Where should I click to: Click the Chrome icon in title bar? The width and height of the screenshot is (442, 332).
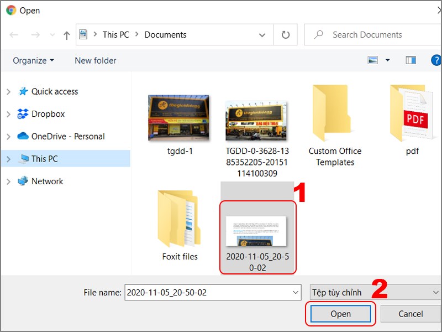[x=11, y=11]
